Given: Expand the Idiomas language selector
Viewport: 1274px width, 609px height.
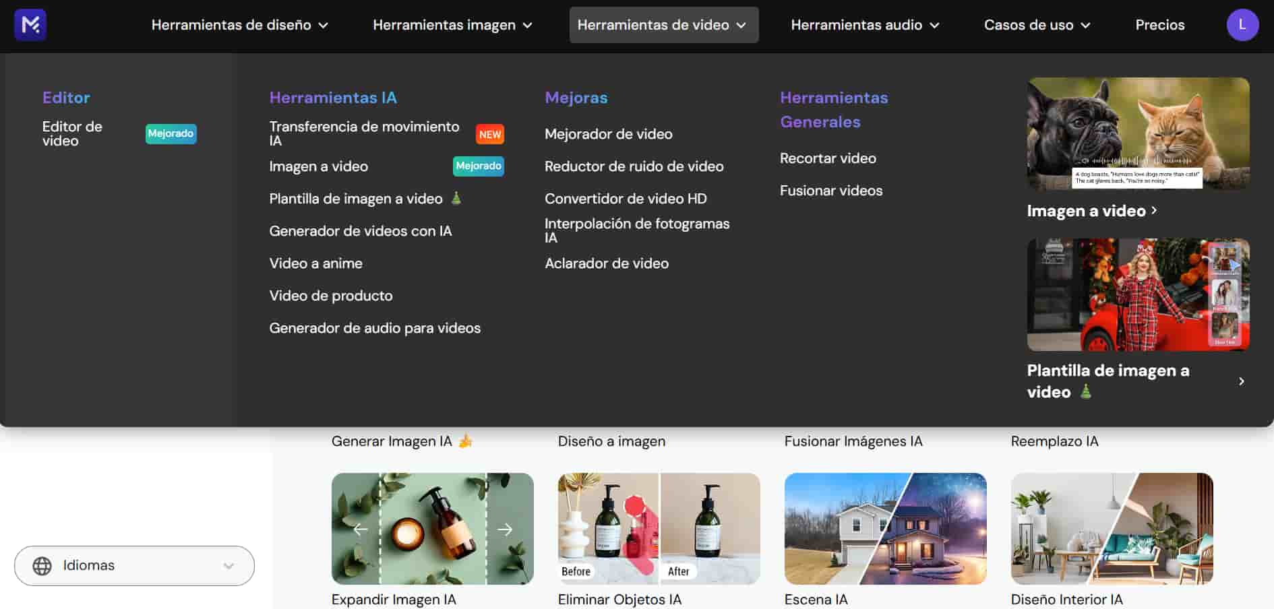Looking at the screenshot, I should click(x=228, y=566).
